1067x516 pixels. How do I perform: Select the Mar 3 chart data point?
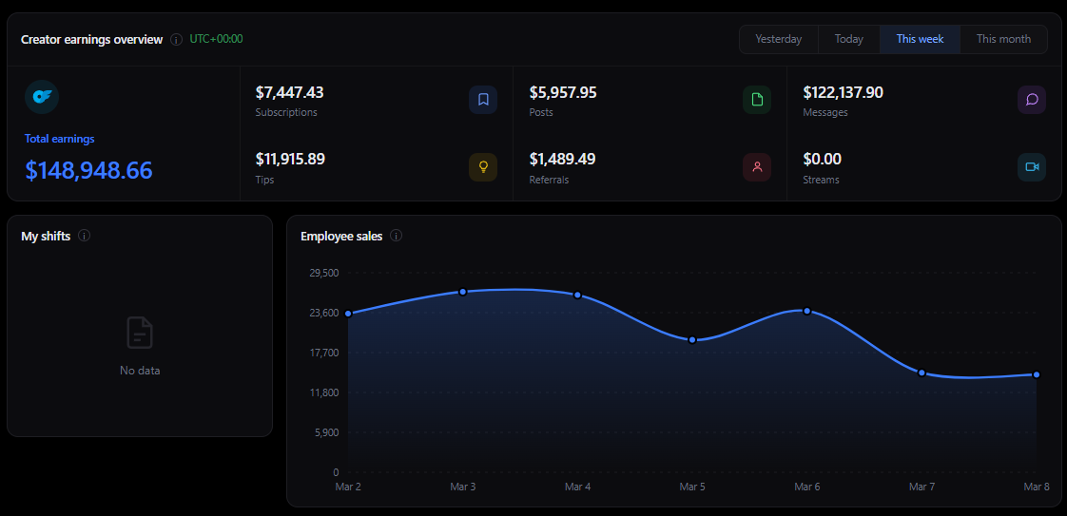(463, 292)
